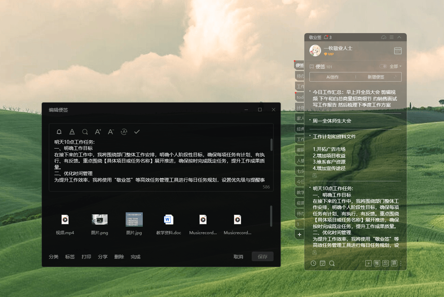Click the reminder bell icon in editor toolbar

(59, 132)
